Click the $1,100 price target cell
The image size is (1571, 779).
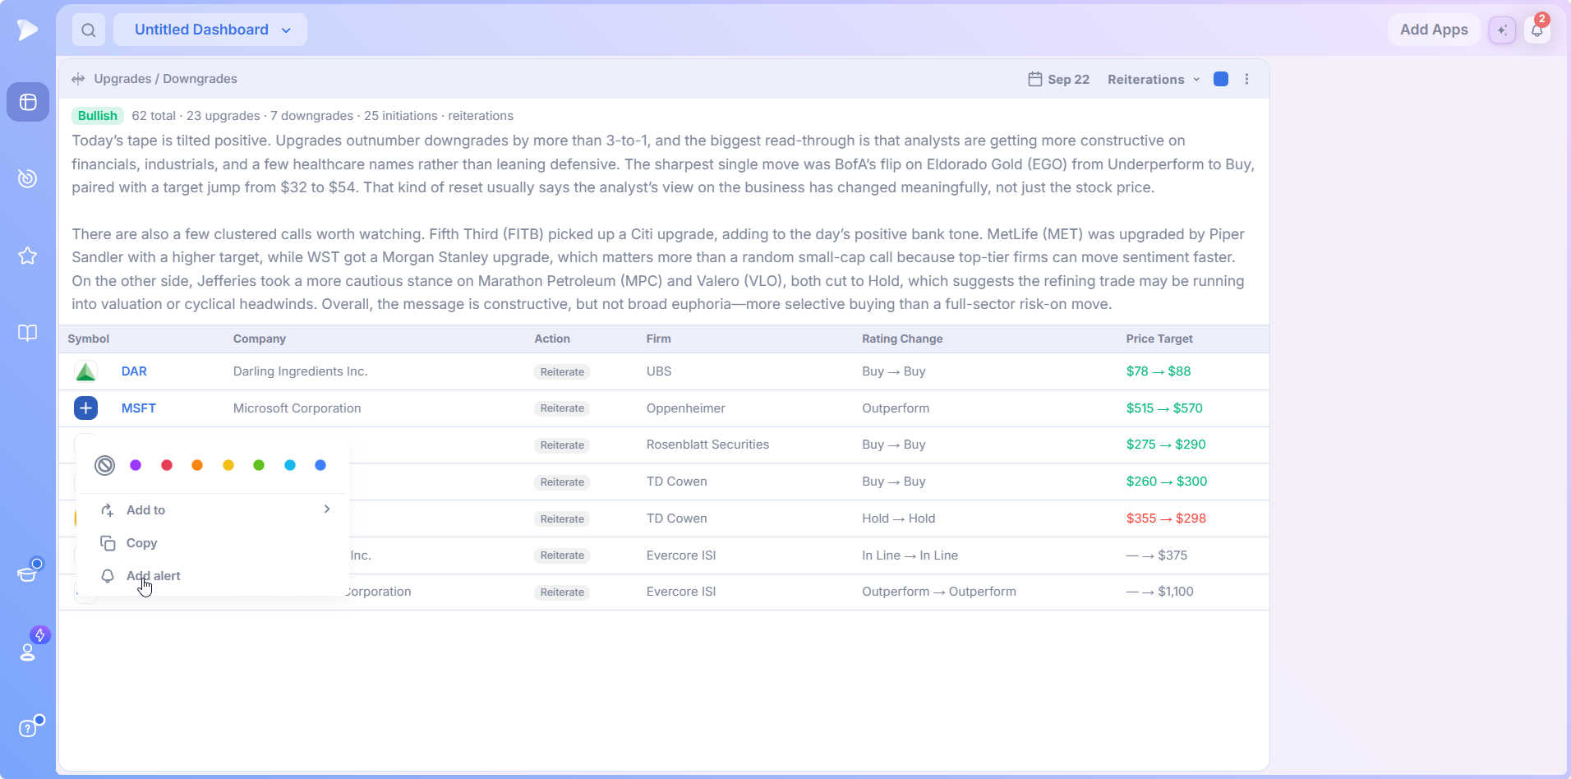[x=1159, y=592]
